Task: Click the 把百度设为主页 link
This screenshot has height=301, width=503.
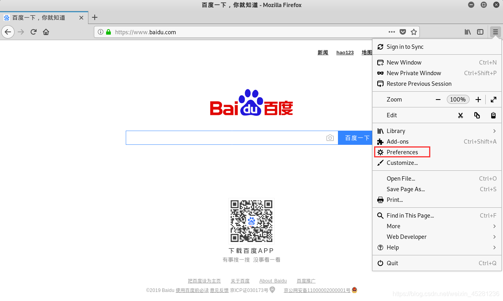Action: coord(204,281)
